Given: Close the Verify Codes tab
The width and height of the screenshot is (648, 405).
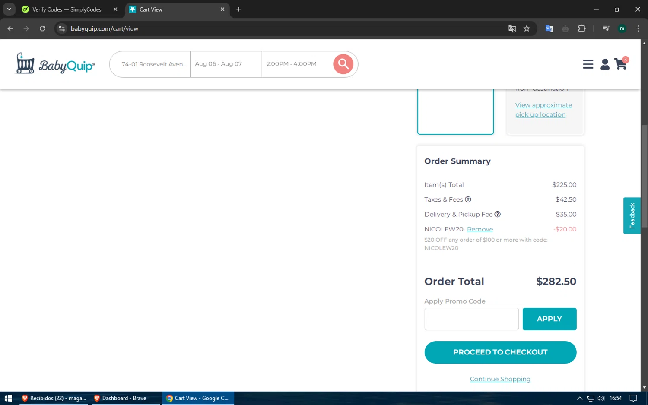Looking at the screenshot, I should (115, 9).
